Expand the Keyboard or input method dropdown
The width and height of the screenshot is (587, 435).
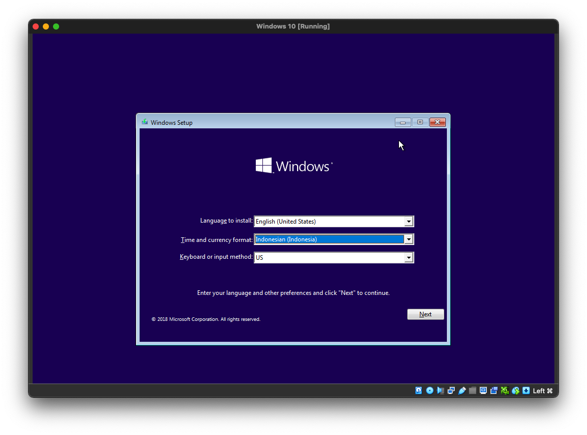[408, 258]
